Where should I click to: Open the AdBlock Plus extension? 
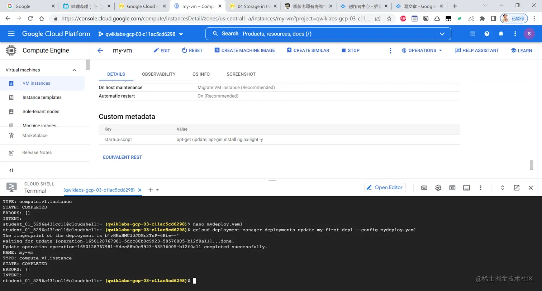[403, 19]
